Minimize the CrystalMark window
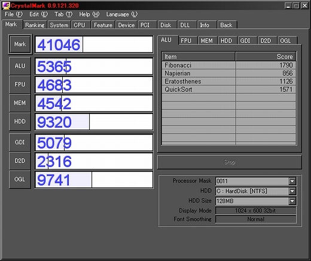This screenshot has height=261, width=311. pyautogui.click(x=288, y=6)
